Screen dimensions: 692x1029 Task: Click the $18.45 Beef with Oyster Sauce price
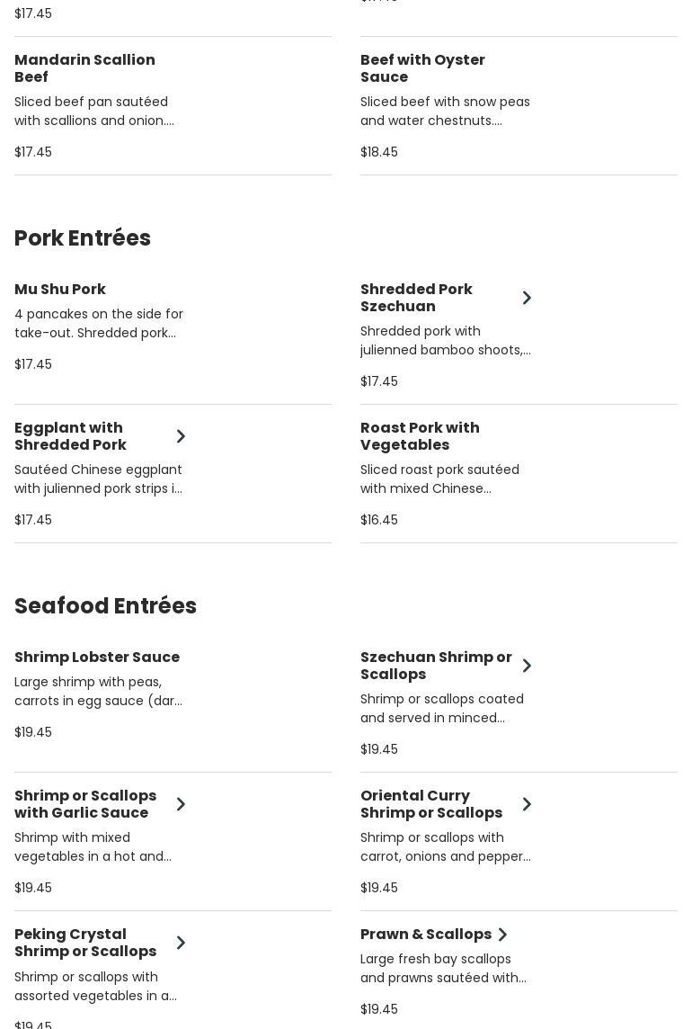(x=379, y=152)
